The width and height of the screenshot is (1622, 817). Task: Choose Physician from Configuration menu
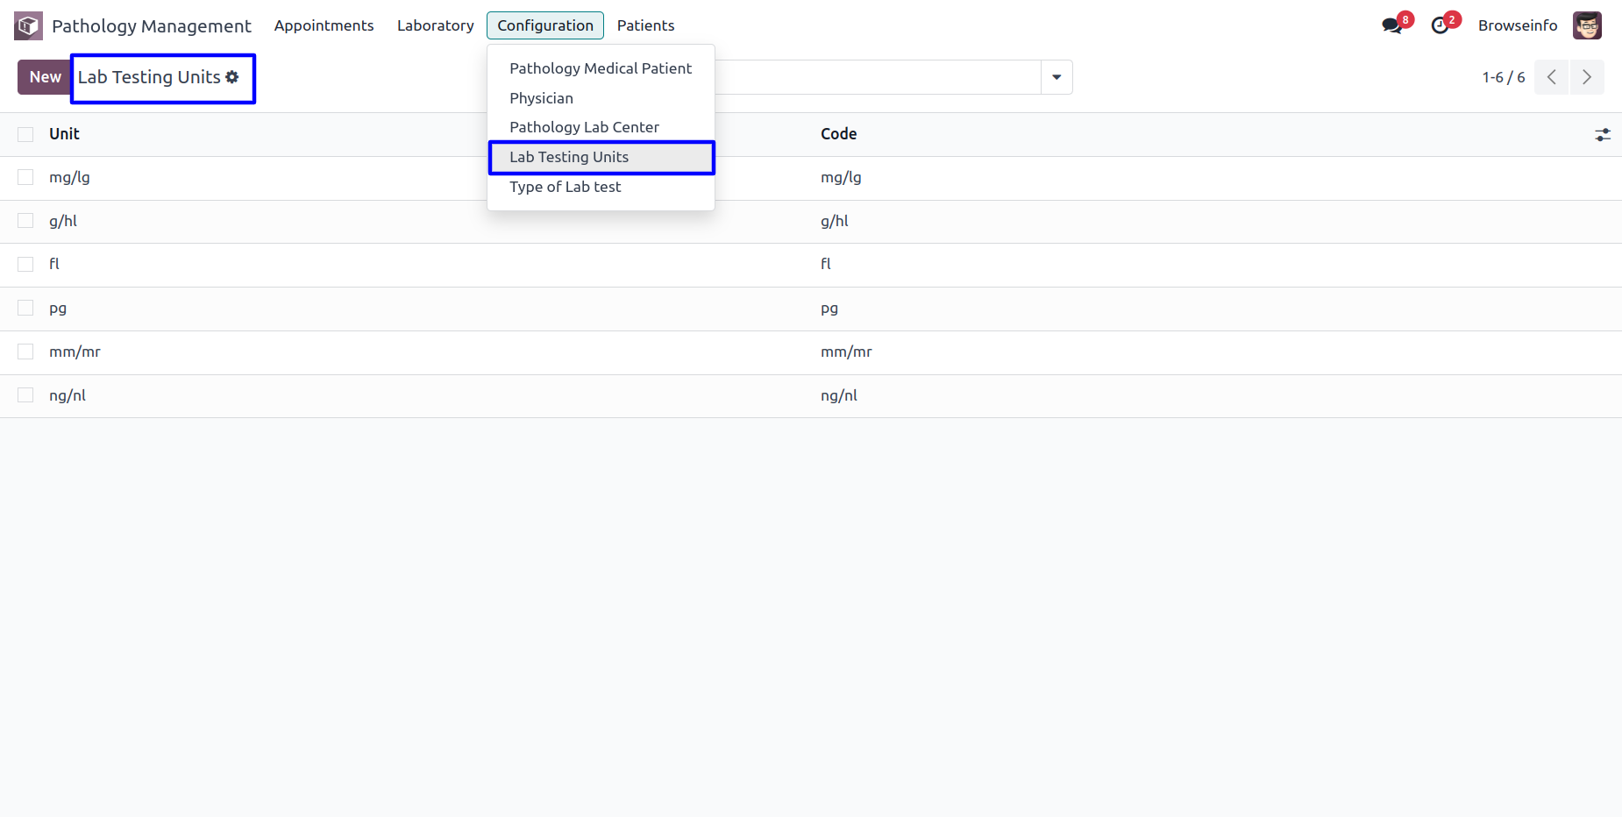[x=601, y=98]
